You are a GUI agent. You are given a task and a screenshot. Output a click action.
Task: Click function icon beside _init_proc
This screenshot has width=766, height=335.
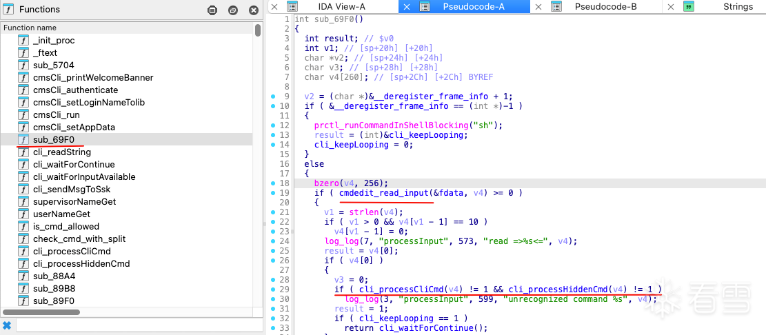pyautogui.click(x=23, y=41)
